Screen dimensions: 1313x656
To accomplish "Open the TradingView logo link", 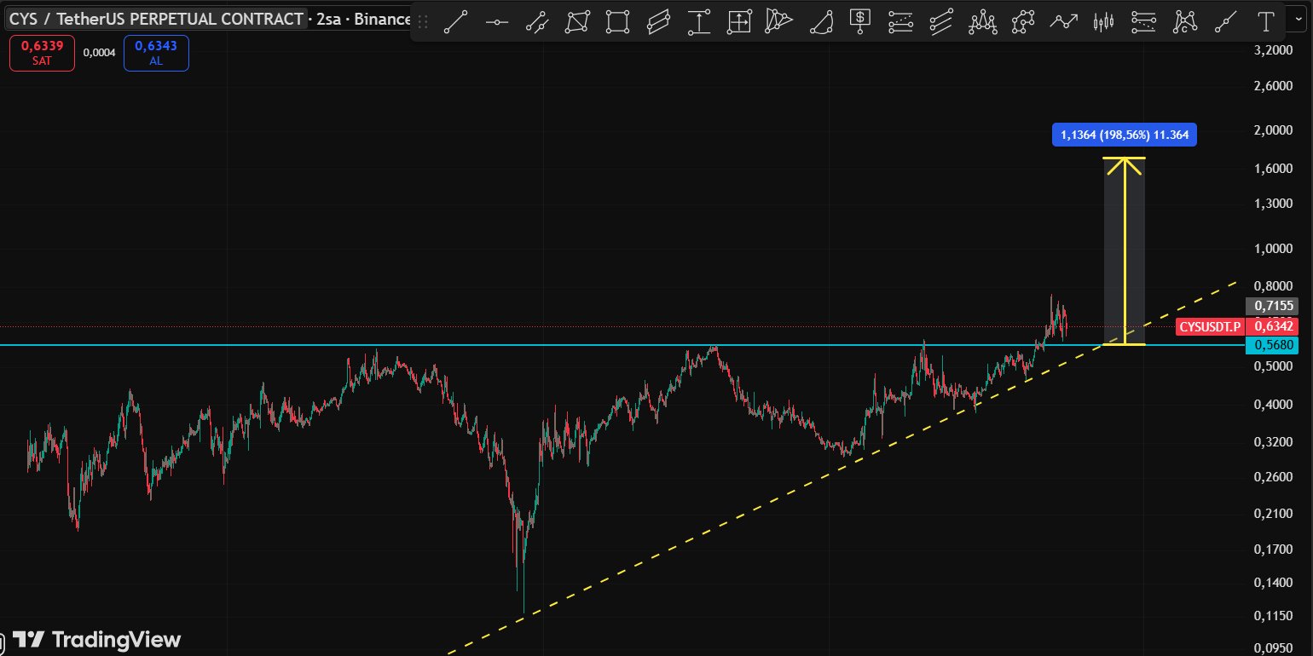I will click(x=98, y=640).
